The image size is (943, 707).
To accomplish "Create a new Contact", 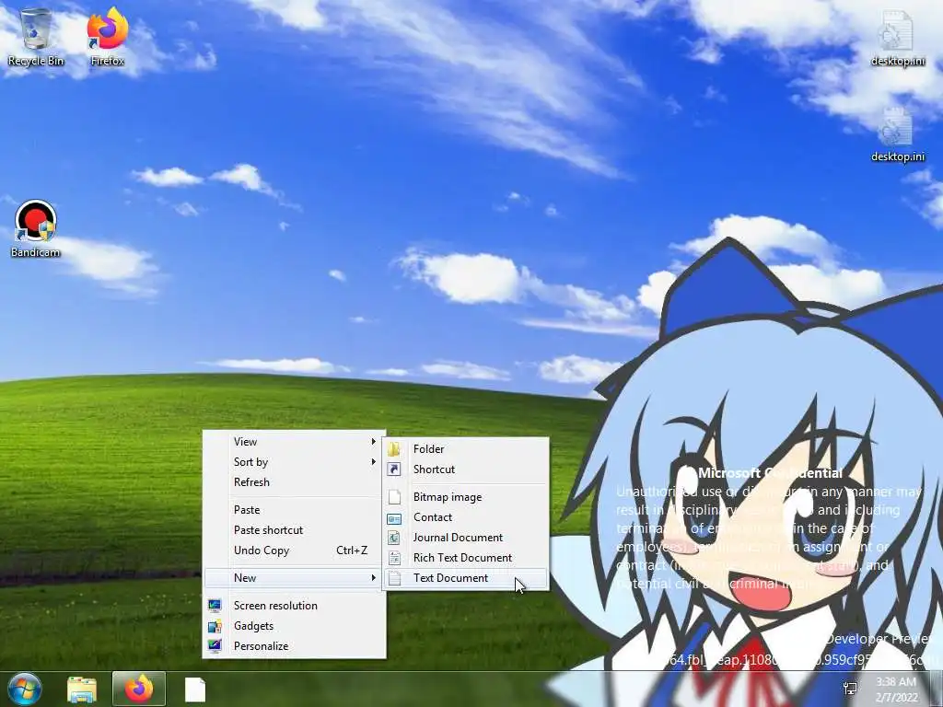I will [x=466, y=517].
